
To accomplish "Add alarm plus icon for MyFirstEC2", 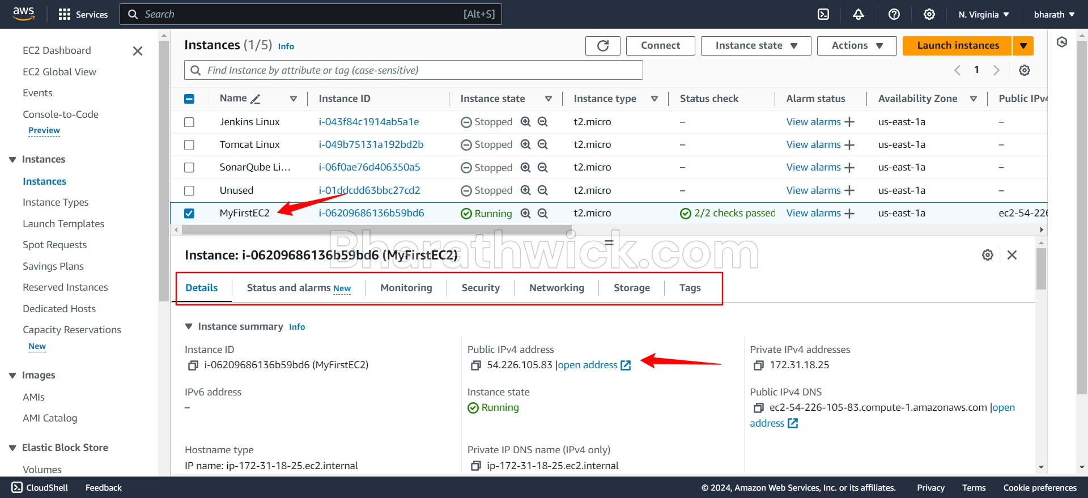I will [849, 213].
